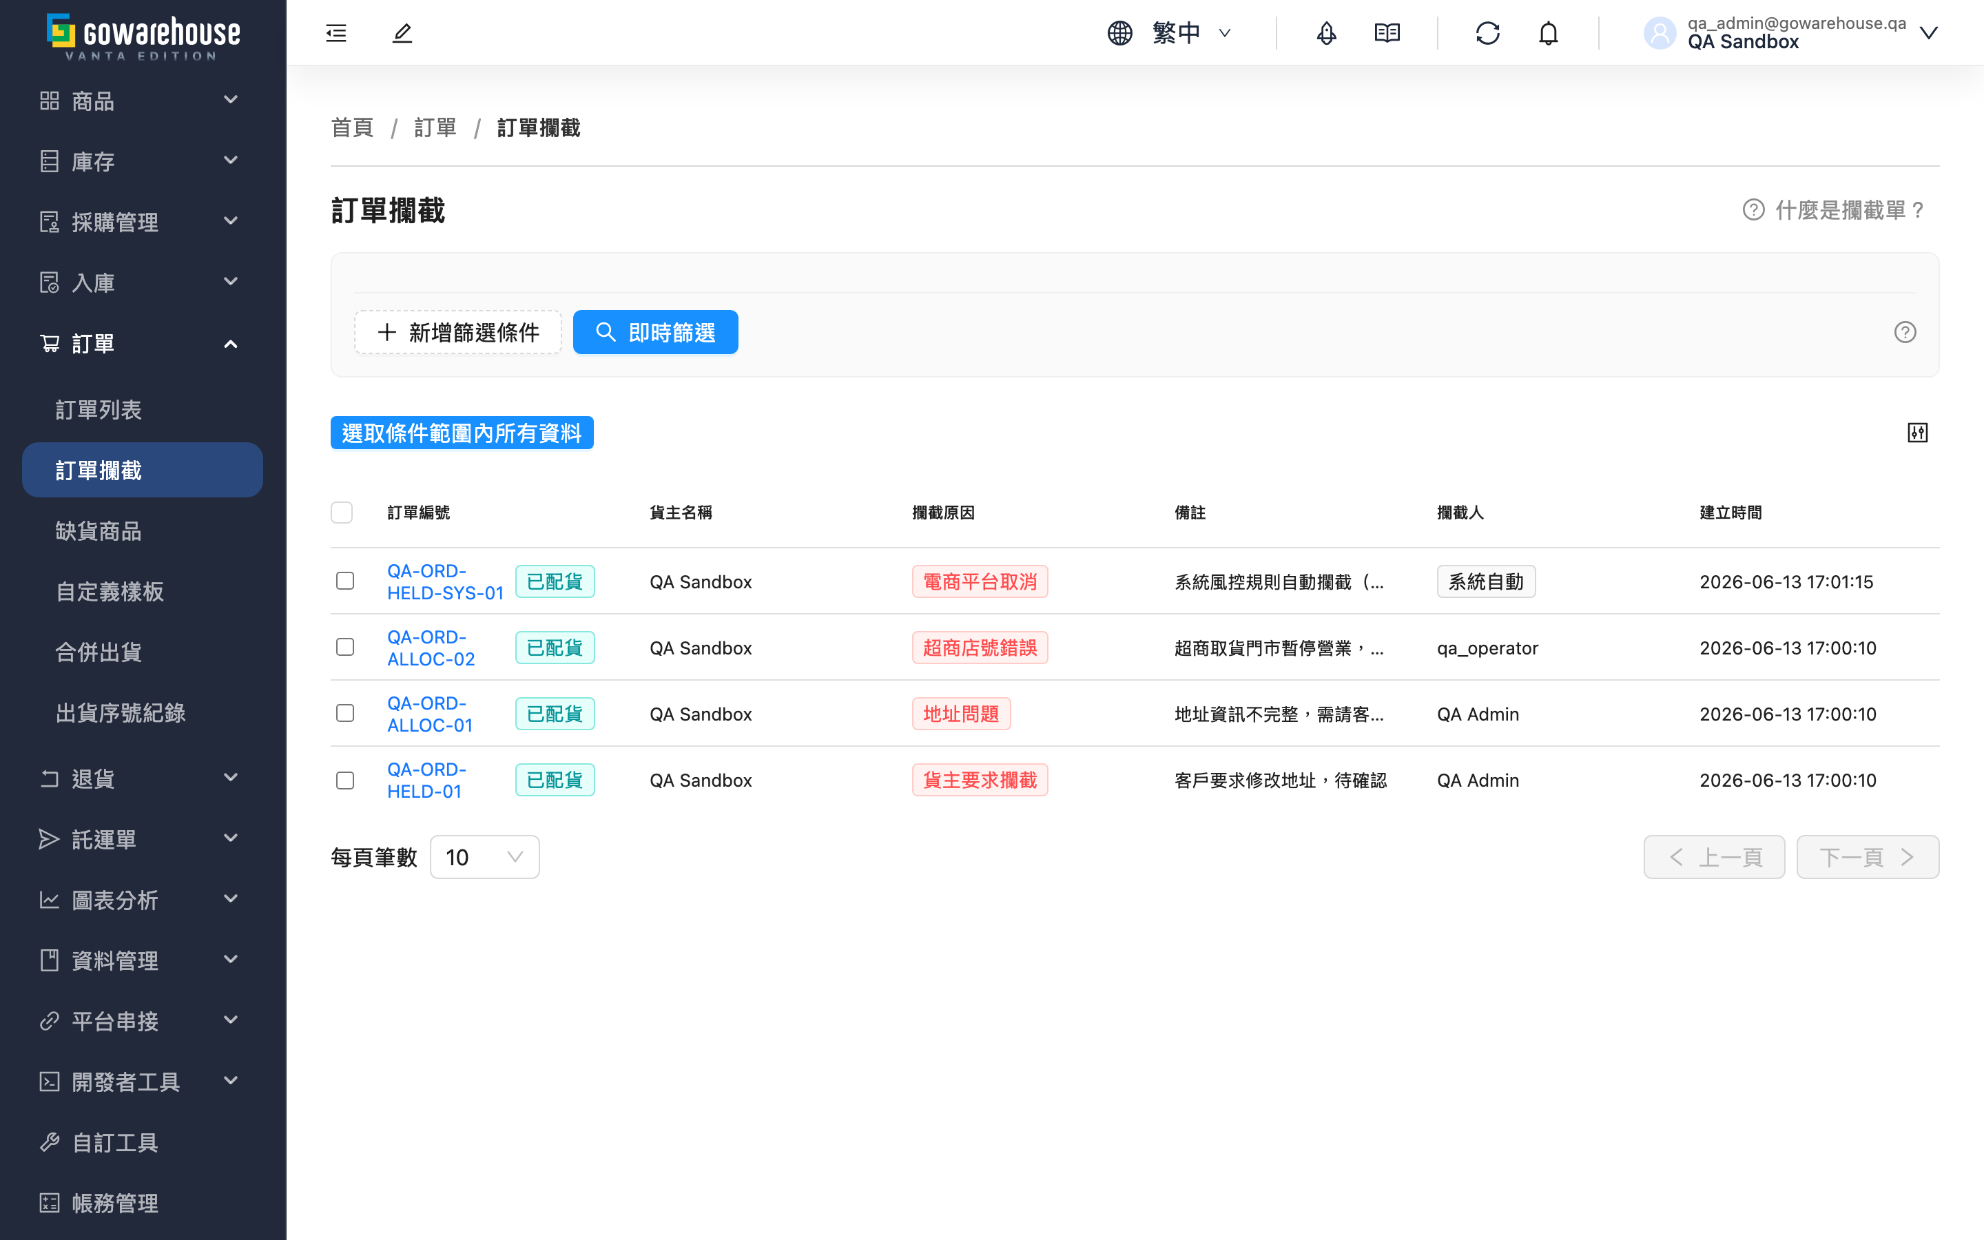
Task: Click the 自訂工具 wrench icon in sidebar
Action: (49, 1141)
